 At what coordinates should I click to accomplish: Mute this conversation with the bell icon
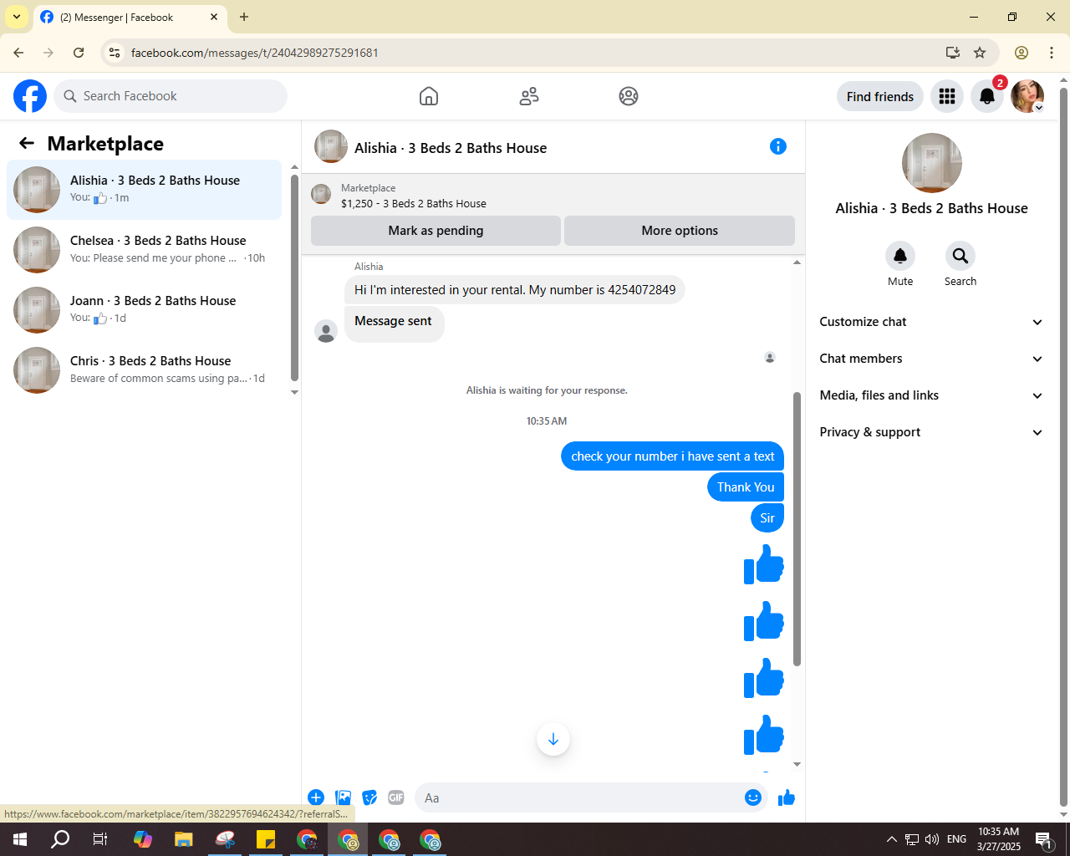pos(900,256)
